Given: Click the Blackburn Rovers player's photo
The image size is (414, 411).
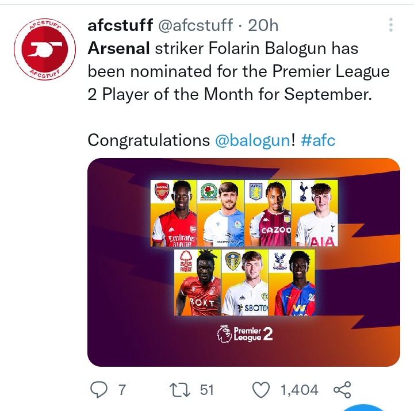Looking at the screenshot, I should click(x=221, y=213).
